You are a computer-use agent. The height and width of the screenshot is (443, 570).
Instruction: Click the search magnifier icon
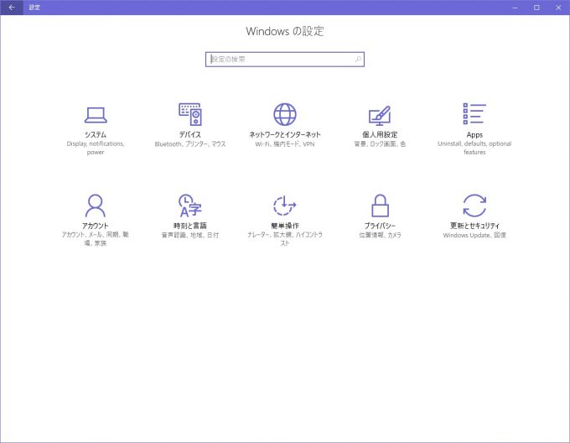click(x=358, y=59)
